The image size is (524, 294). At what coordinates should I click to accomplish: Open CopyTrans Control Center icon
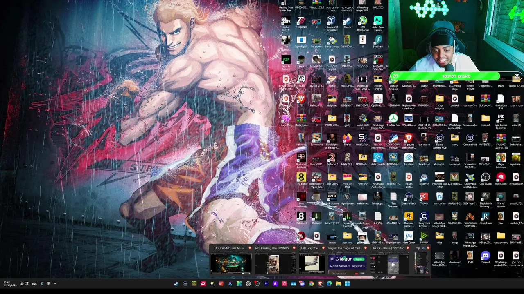pyautogui.click(x=424, y=219)
